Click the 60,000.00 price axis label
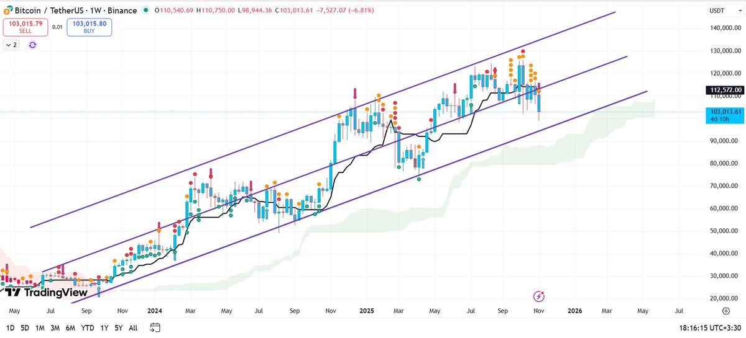The height and width of the screenshot is (338, 746). [x=725, y=208]
